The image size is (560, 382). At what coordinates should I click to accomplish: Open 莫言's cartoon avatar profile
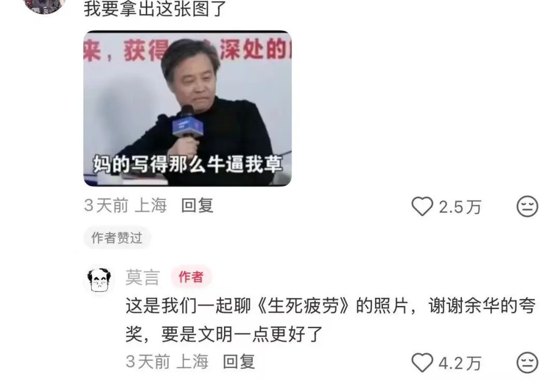(x=99, y=280)
